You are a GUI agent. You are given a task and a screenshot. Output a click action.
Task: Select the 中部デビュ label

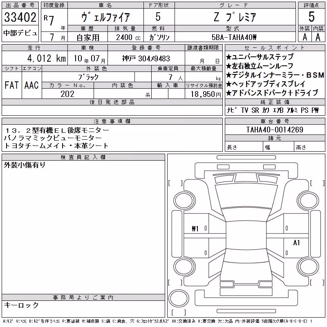point(20,33)
